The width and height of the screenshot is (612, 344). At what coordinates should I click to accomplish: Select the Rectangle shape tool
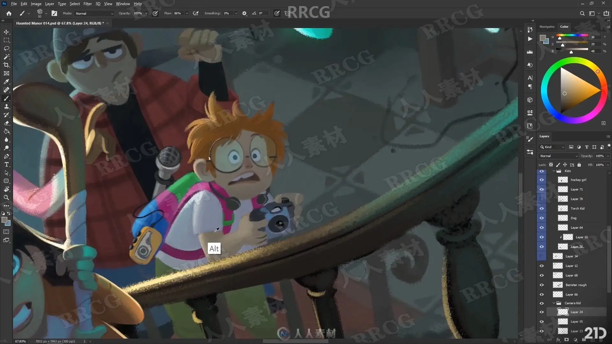[x=6, y=181]
